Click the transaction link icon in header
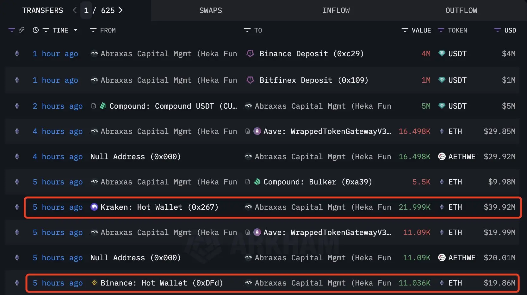The image size is (527, 295). pos(22,30)
